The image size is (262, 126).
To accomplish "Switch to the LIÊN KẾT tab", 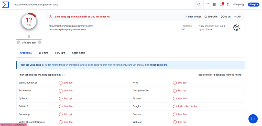I will [x=60, y=53].
